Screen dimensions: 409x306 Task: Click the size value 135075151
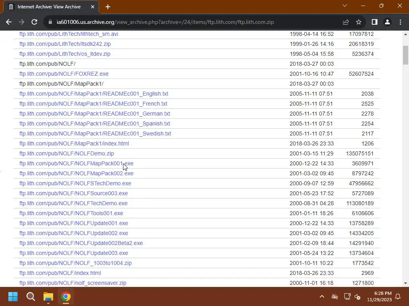point(360,153)
